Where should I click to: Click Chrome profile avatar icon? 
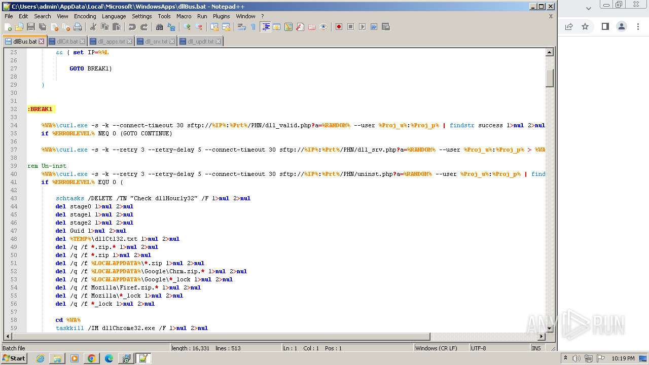point(622,26)
